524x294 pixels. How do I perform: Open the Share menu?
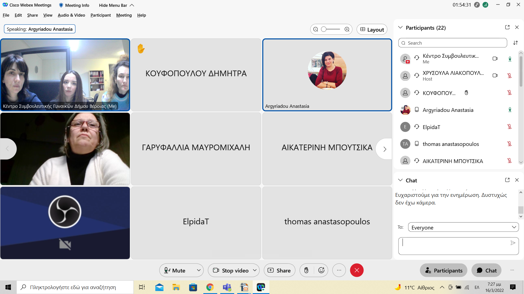coord(32,15)
